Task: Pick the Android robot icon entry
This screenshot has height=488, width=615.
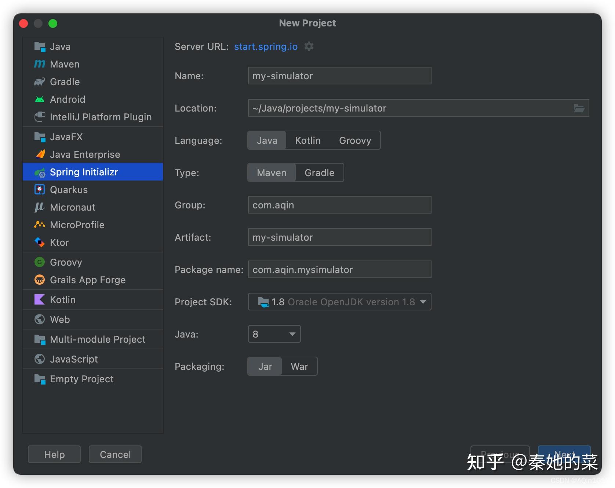Action: coord(40,99)
